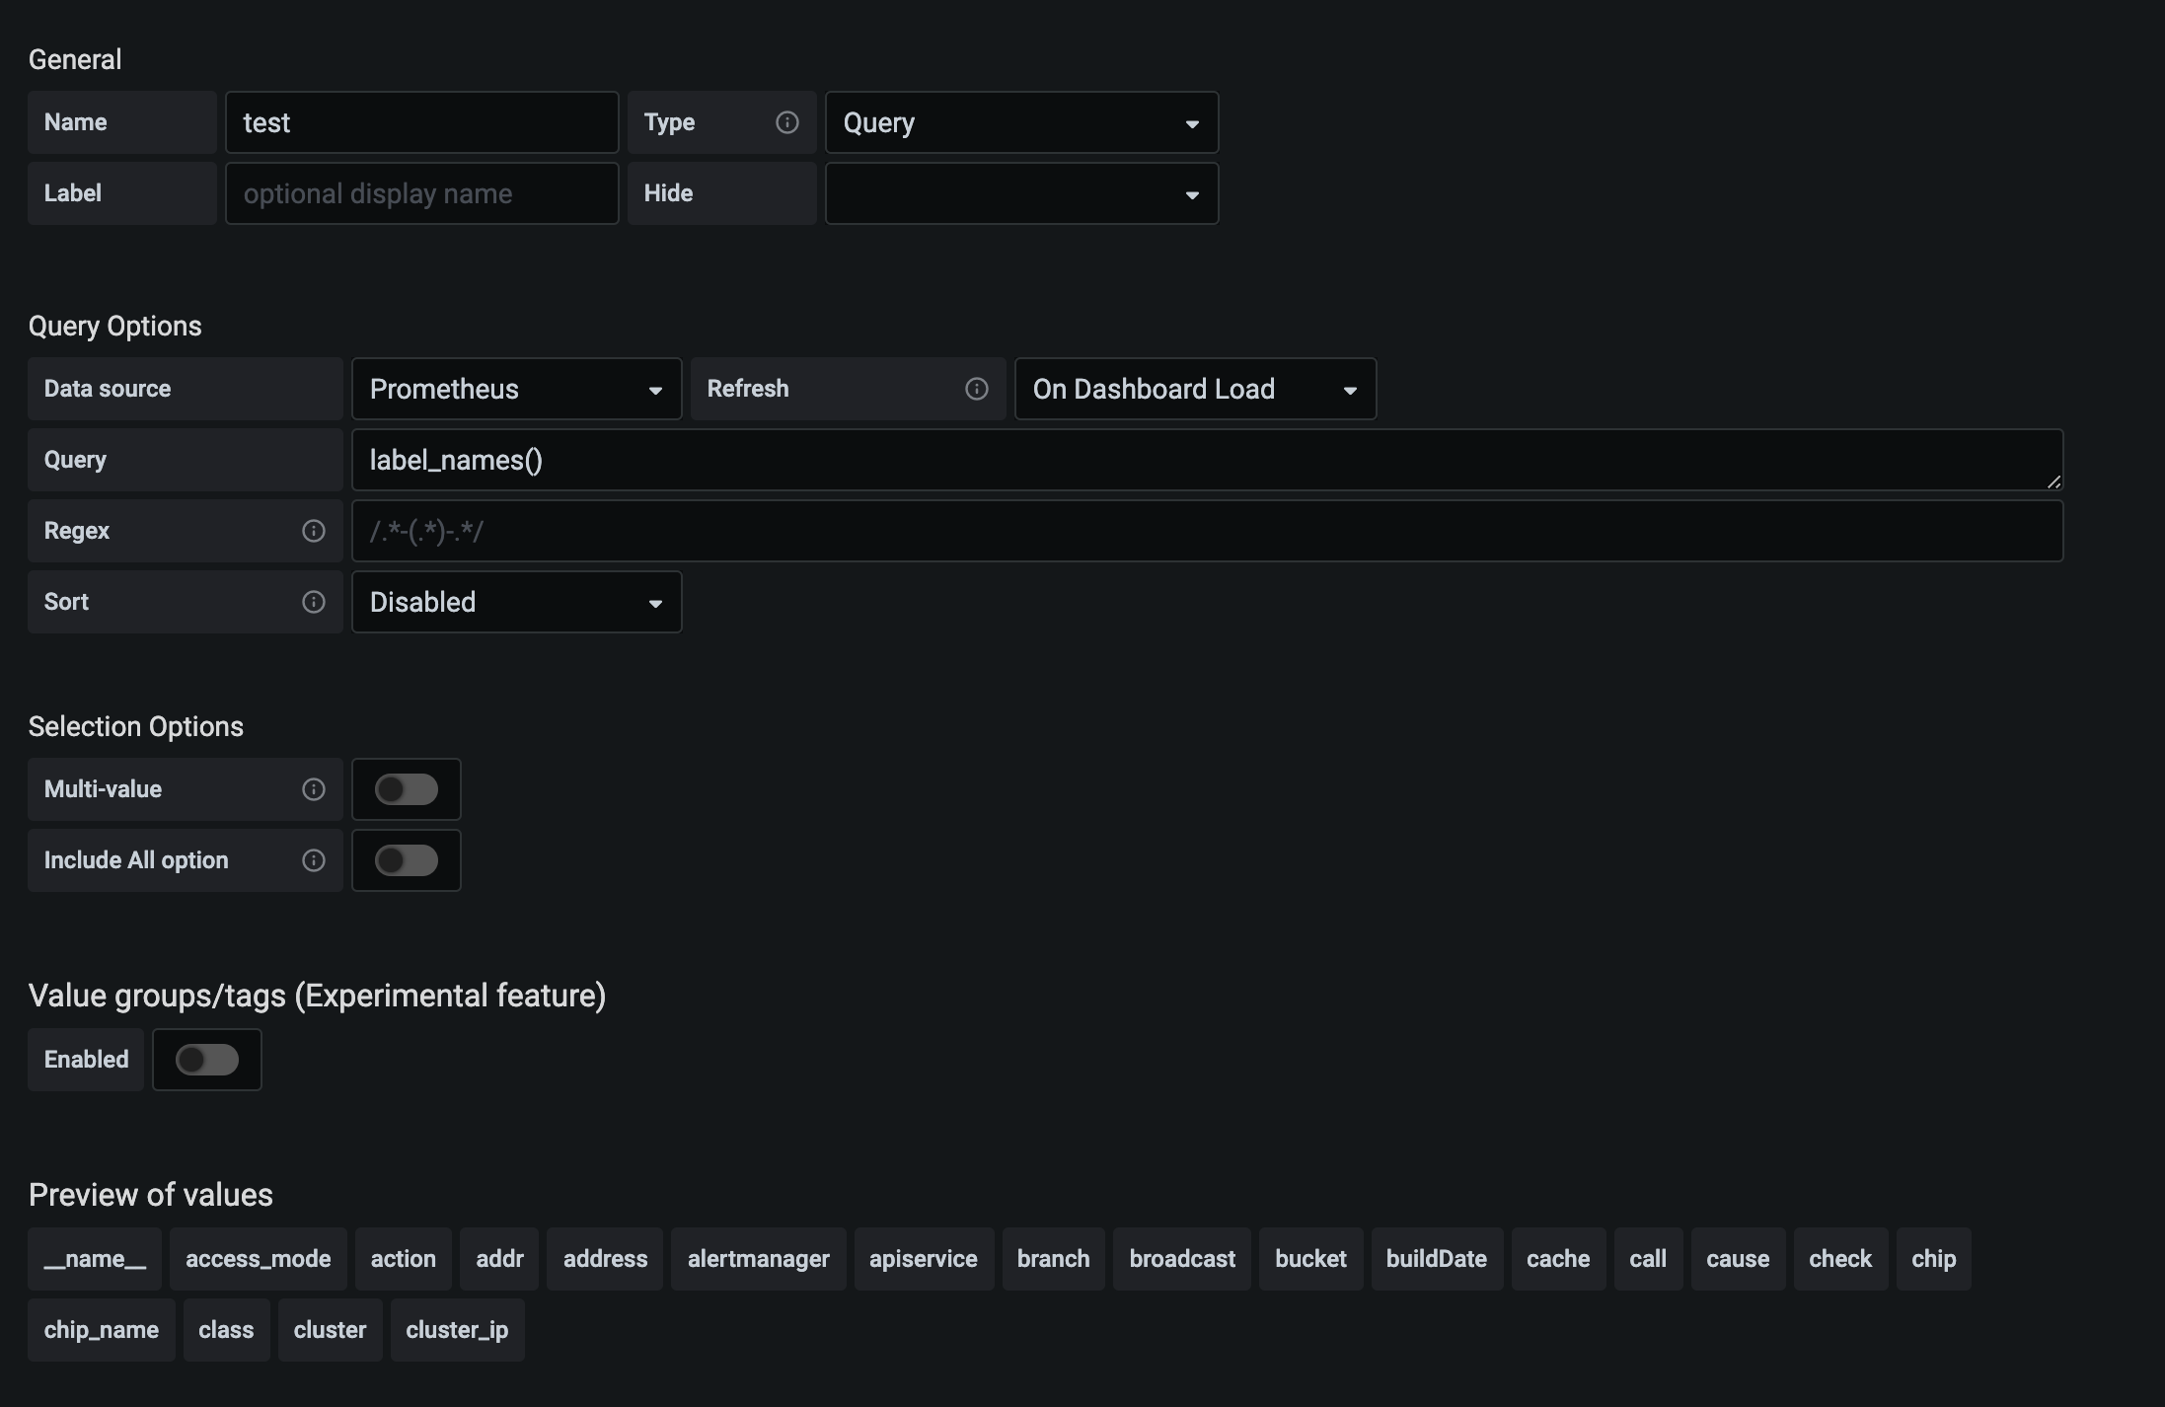Click the Label optional display name field
The image size is (2165, 1407).
pyautogui.click(x=421, y=193)
